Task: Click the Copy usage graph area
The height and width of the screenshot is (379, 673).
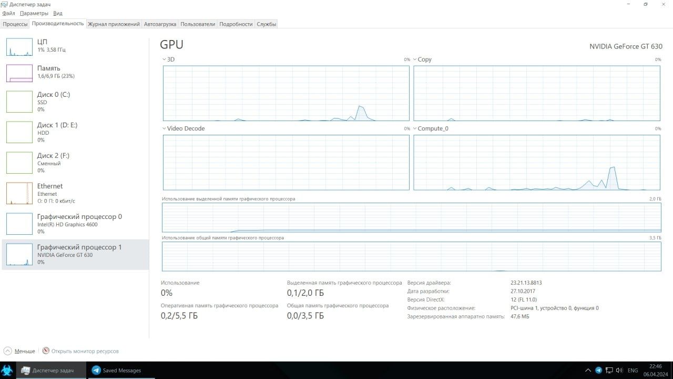Action: 537,93
